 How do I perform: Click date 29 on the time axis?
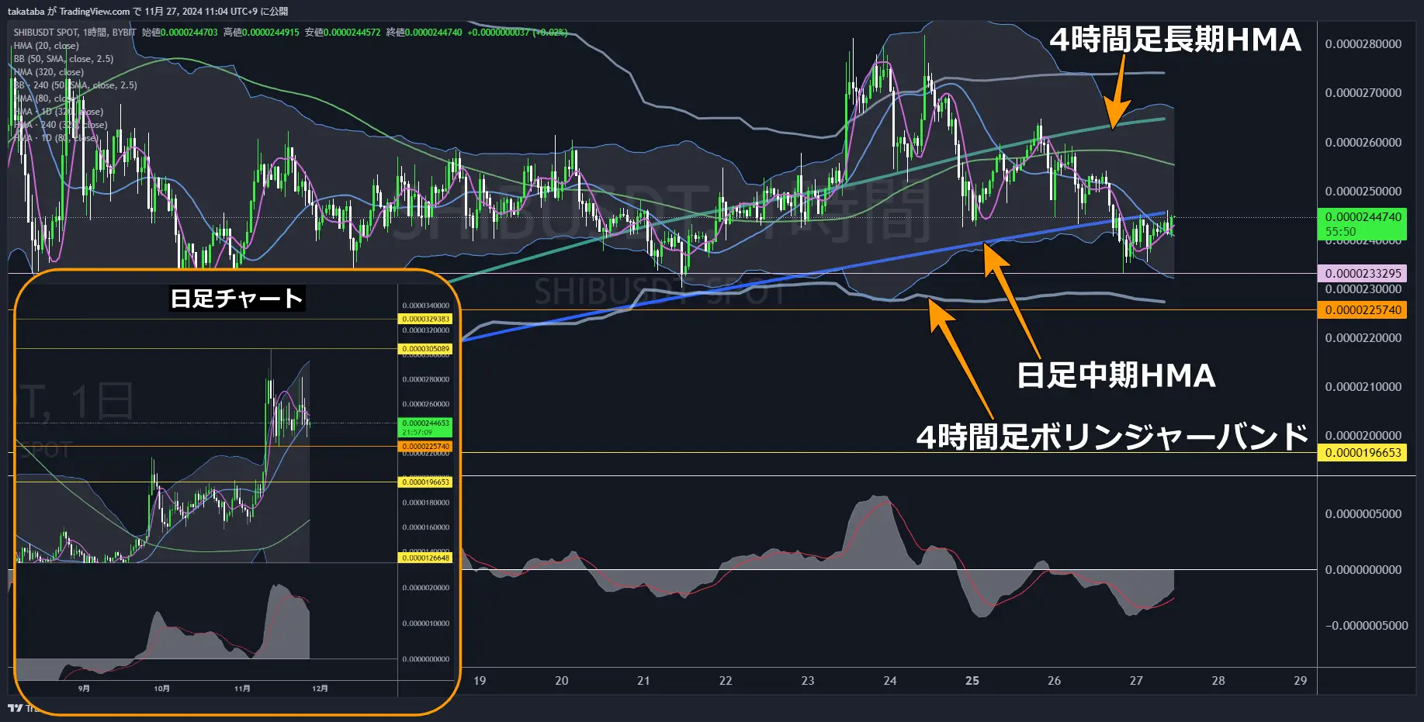pyautogui.click(x=1301, y=681)
